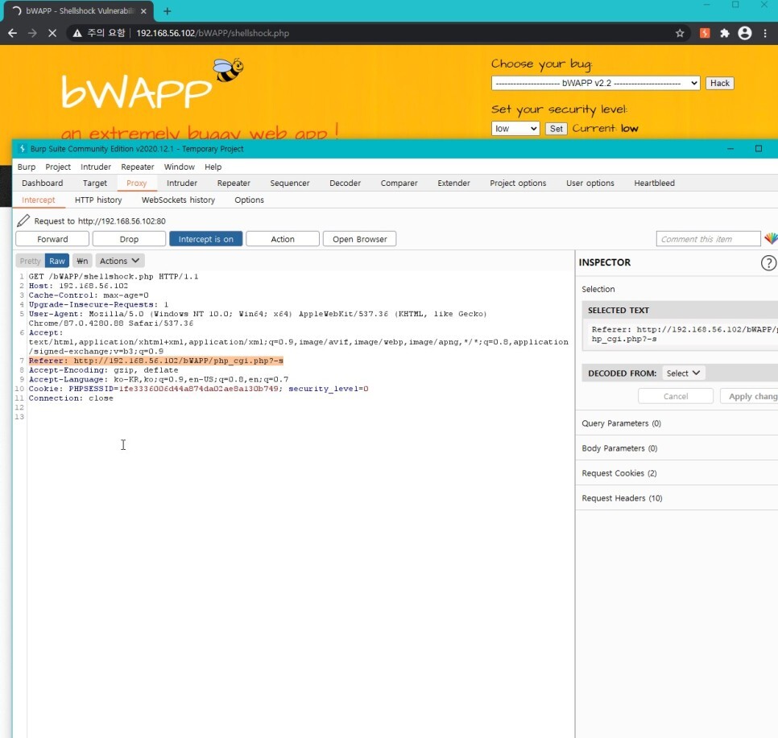The image size is (778, 738).
Task: Click the highlight color icon beside comment
Action: [x=771, y=238]
